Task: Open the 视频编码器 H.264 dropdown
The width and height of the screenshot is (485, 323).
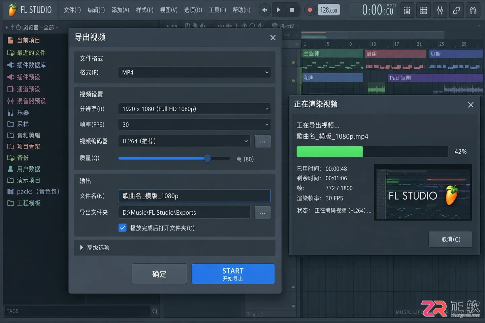Action: 184,141
